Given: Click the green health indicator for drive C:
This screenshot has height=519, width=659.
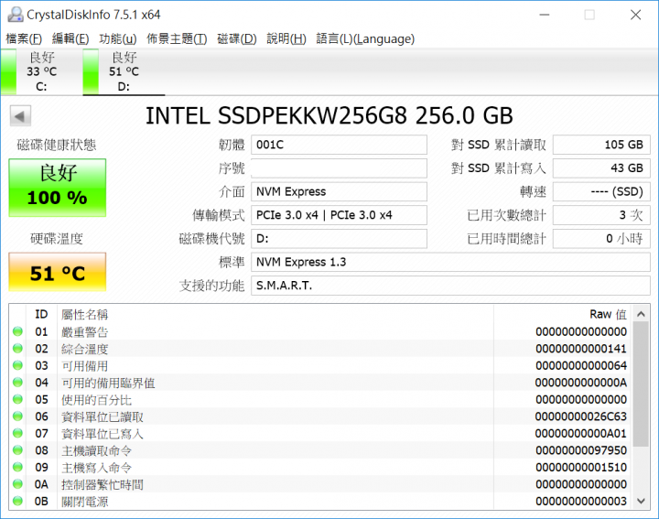Looking at the screenshot, I should (x=8, y=72).
